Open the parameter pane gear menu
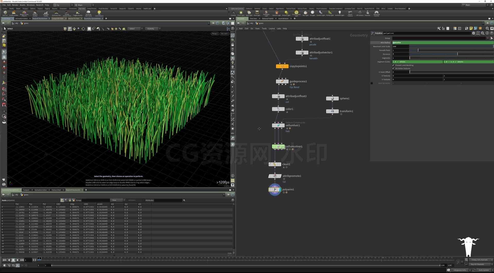The height and width of the screenshot is (273, 494). [x=473, y=33]
